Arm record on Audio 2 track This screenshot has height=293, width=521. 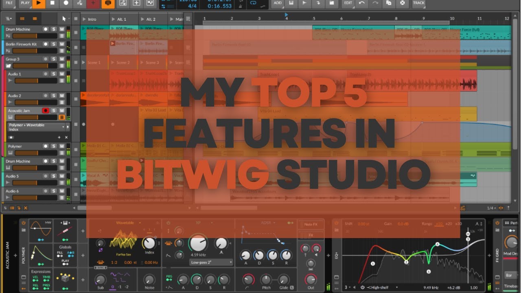pyautogui.click(x=46, y=96)
